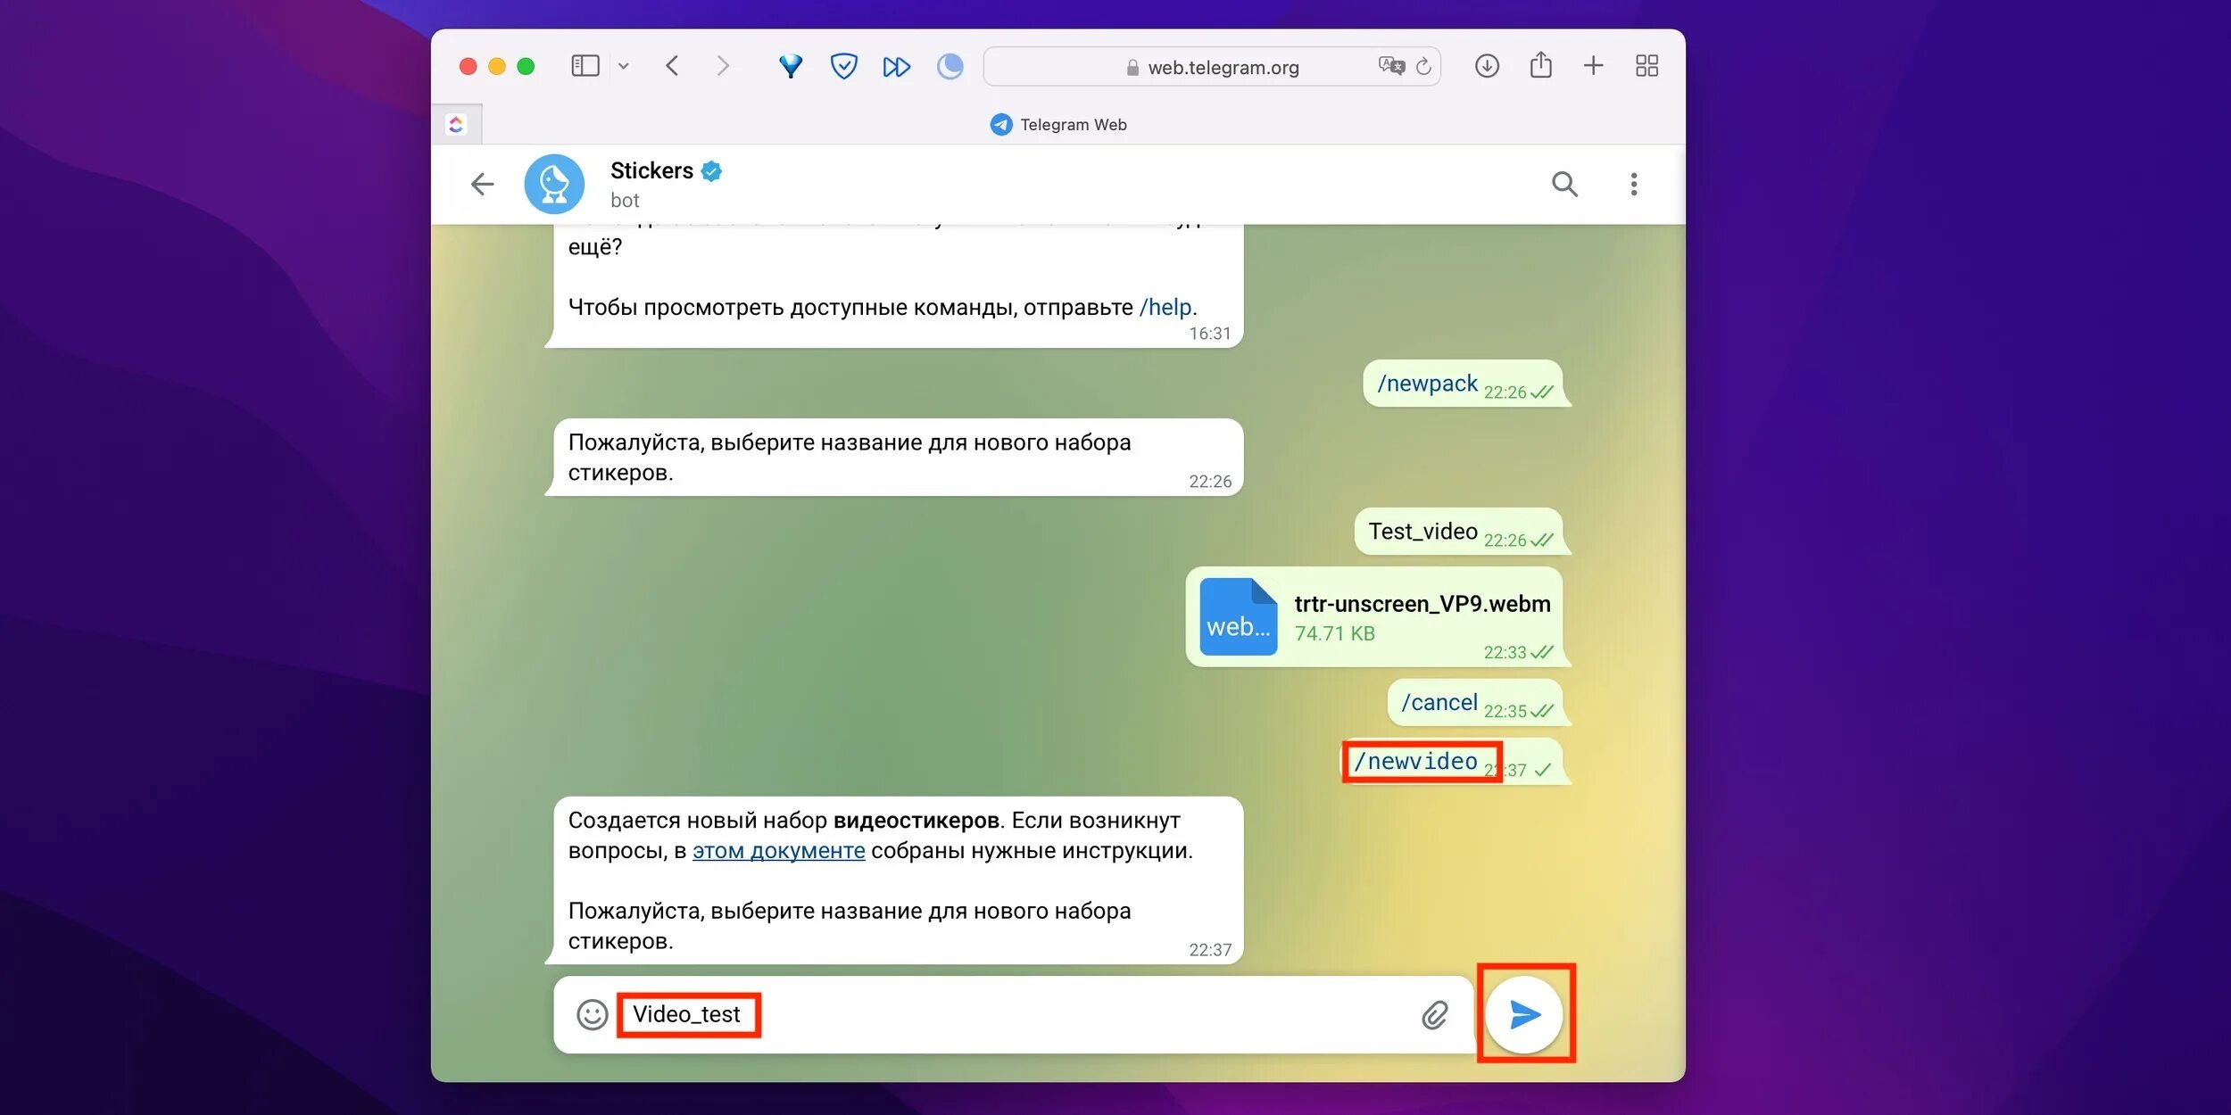Image resolution: width=2231 pixels, height=1115 pixels.
Task: Open the chat three-dot menu
Action: point(1633,185)
